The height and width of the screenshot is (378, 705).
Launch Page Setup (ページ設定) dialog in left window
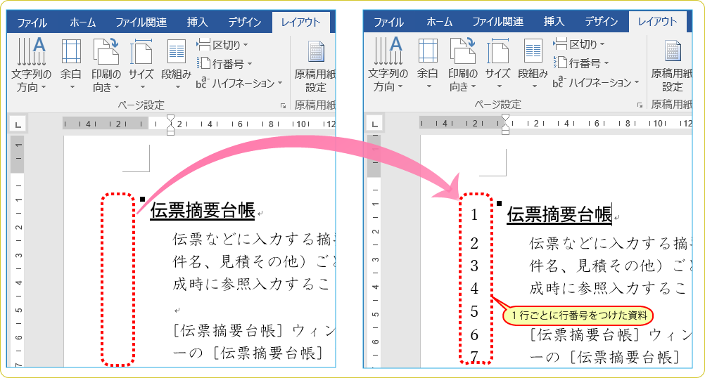click(284, 105)
